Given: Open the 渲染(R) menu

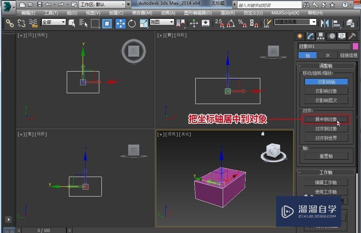Looking at the screenshot, I should click(x=227, y=13).
